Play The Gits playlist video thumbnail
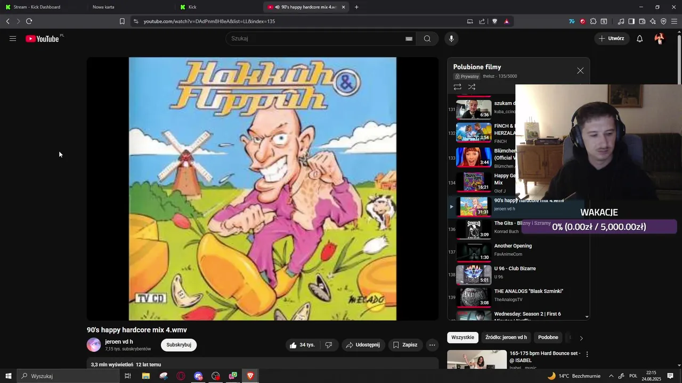682x383 pixels. [474, 229]
